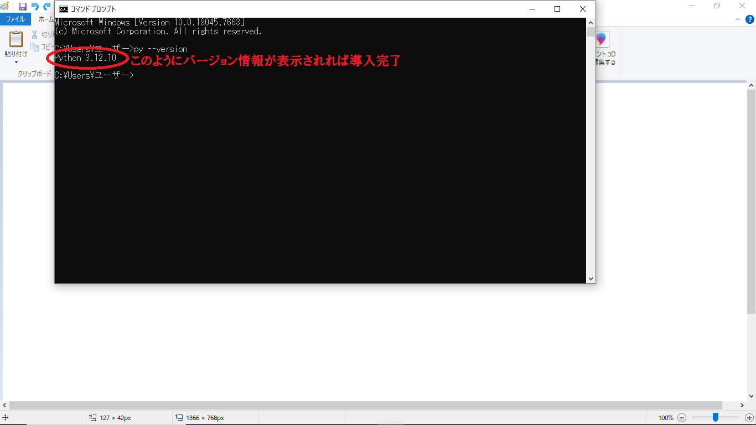Click Paint vertical scrollbar up arrow
The height and width of the screenshot is (425, 756).
752,86
